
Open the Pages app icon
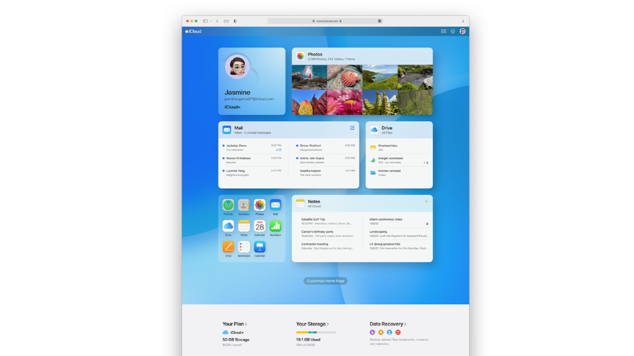point(228,248)
